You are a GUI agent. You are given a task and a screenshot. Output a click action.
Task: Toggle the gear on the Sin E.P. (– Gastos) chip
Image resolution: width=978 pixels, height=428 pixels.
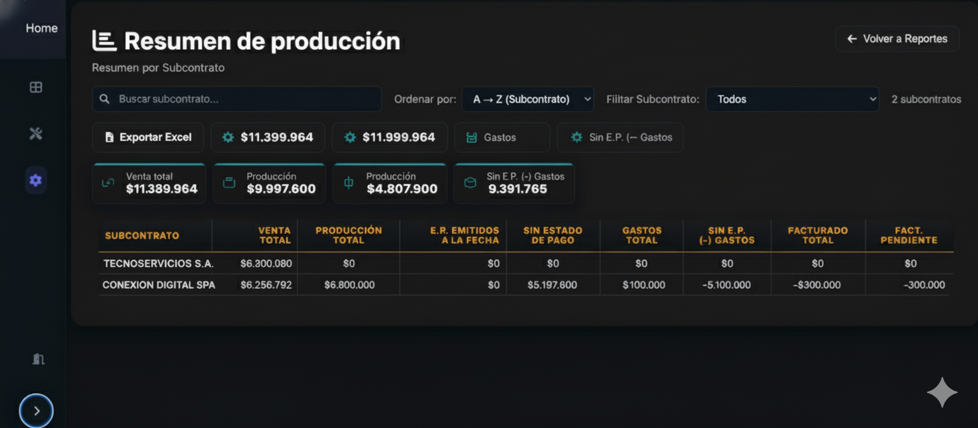point(577,137)
